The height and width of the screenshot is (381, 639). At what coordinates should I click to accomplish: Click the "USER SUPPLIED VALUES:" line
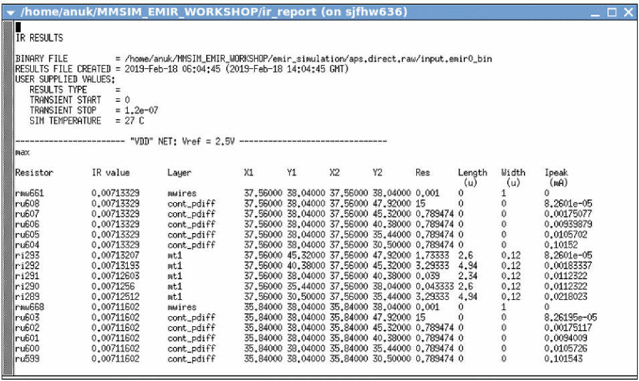[65, 79]
